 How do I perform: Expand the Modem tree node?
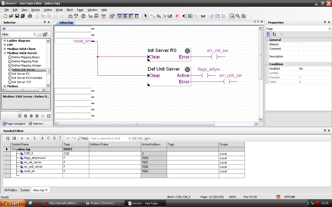click(x=5, y=86)
